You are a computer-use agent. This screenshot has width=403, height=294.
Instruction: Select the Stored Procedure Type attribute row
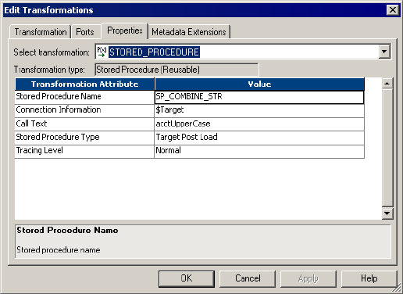tap(84, 138)
